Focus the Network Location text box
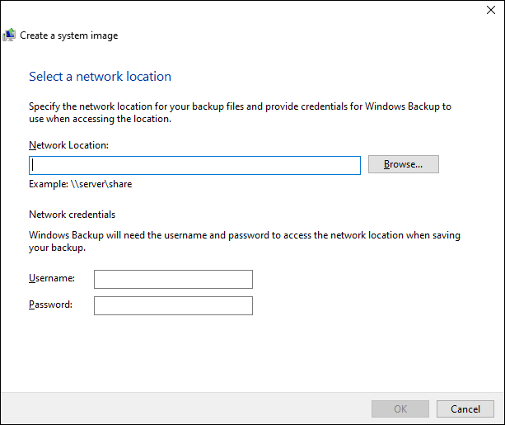Viewport: 505px width, 425px height. click(194, 165)
